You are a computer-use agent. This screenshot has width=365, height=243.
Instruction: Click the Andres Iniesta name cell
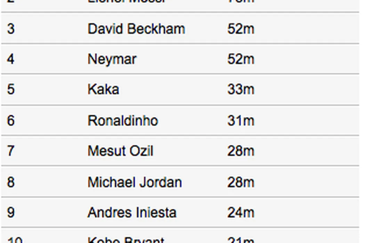pos(132,212)
